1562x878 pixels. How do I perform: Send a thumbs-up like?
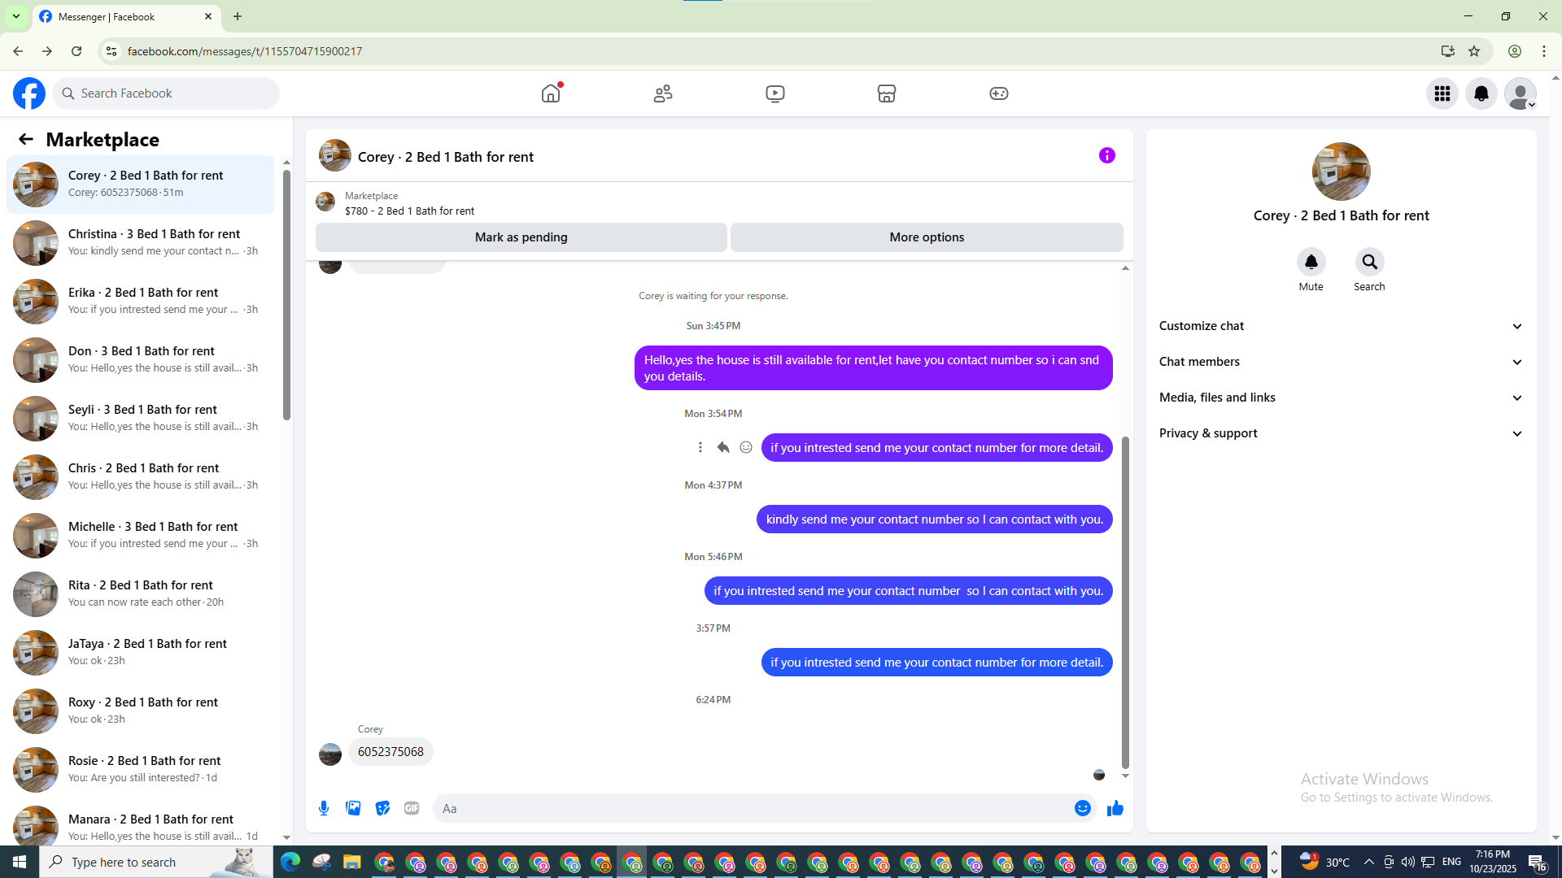(x=1115, y=808)
